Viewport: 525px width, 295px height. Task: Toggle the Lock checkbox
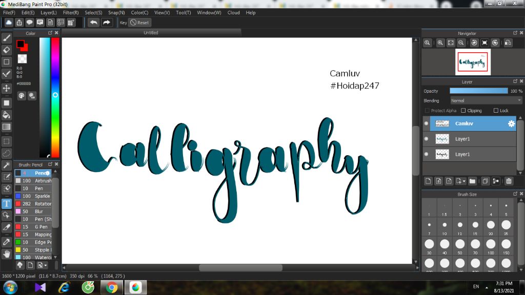click(496, 111)
